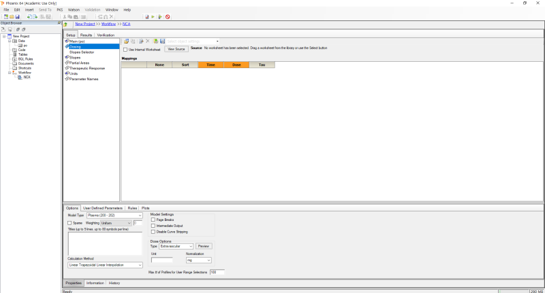Viewport: 545px width, 293px height.
Task: Click the X delete icon in setup toolbar
Action: click(147, 41)
